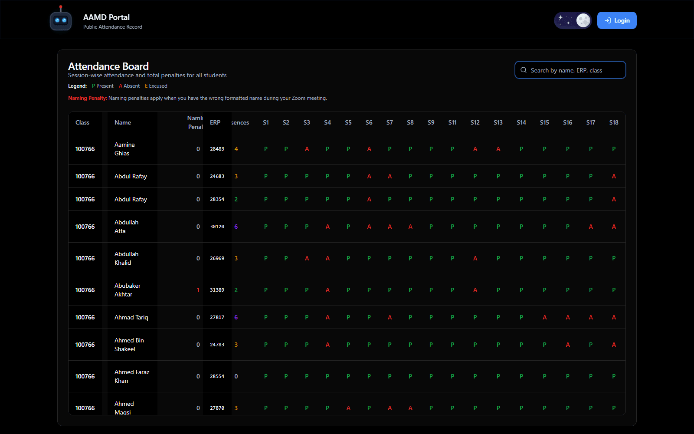Click the AAMD Portal title
694x434 pixels.
pyautogui.click(x=106, y=17)
